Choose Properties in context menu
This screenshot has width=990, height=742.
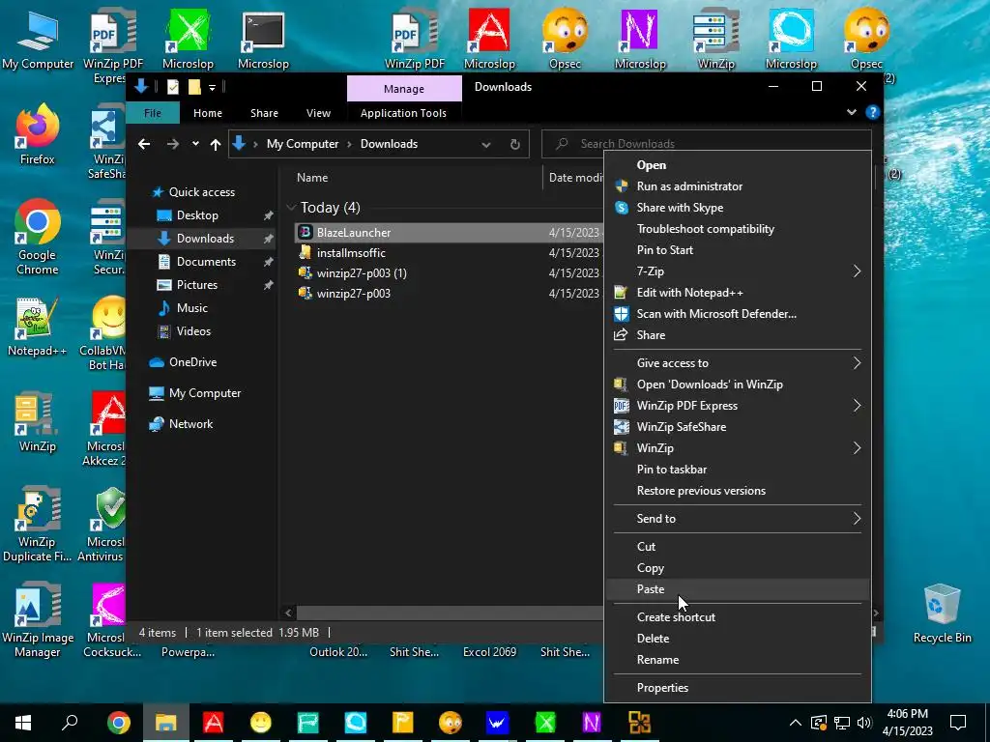[737, 688]
